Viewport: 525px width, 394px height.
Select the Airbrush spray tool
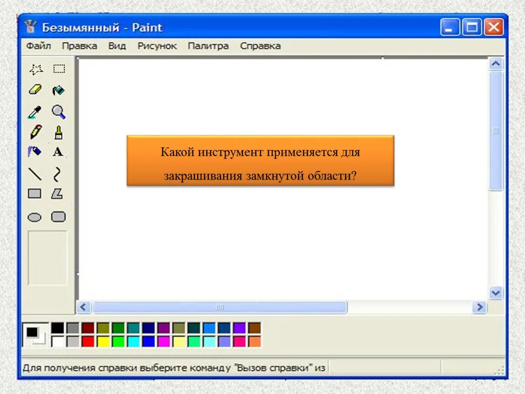(34, 151)
